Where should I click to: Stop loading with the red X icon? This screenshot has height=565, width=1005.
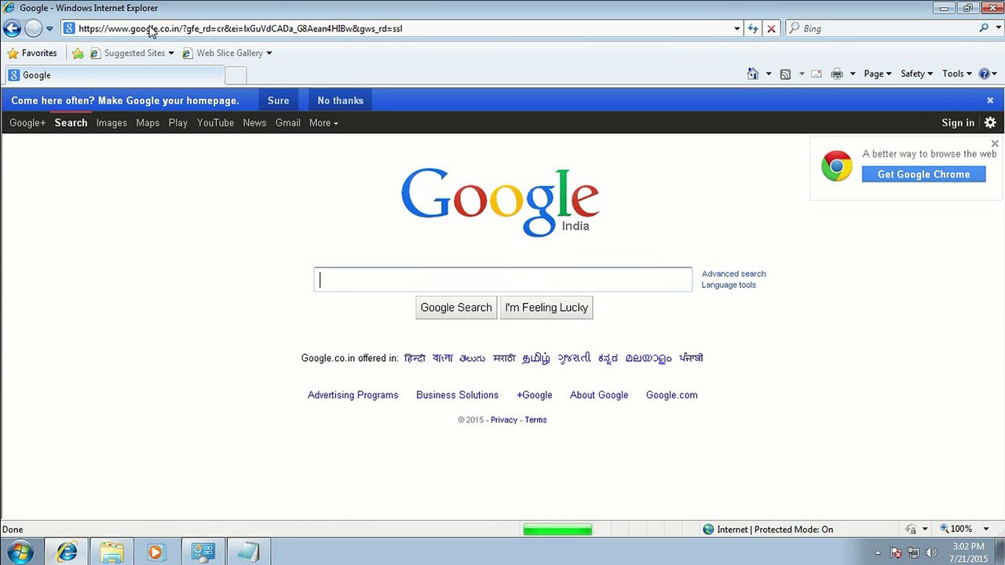tap(771, 28)
